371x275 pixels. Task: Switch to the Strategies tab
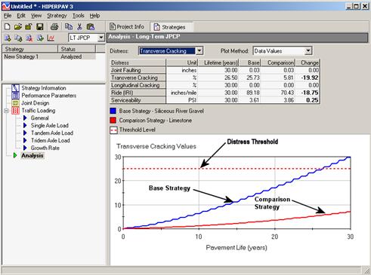tap(172, 27)
